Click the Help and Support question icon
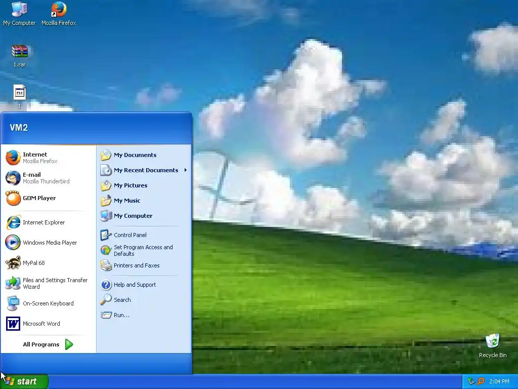518x389 pixels. (x=106, y=285)
